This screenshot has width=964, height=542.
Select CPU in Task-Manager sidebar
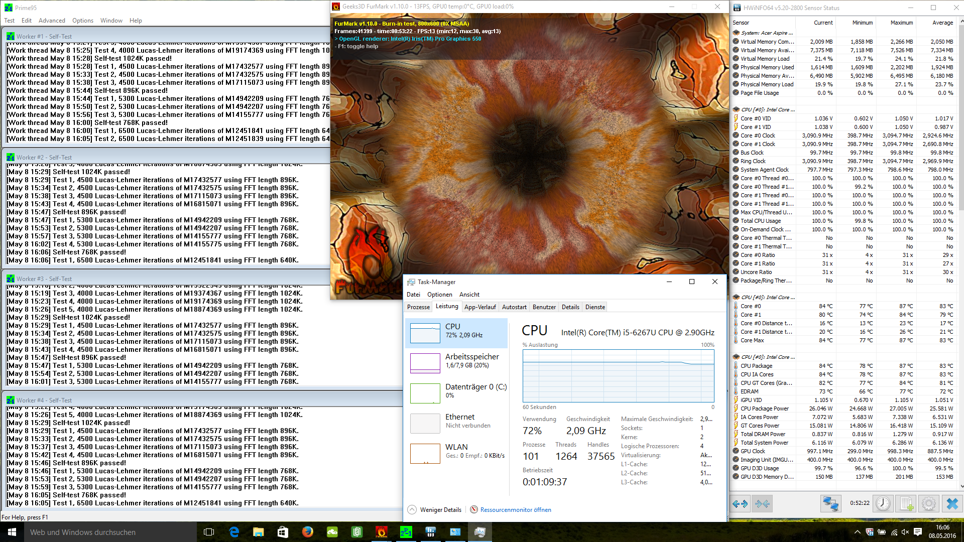(x=456, y=333)
